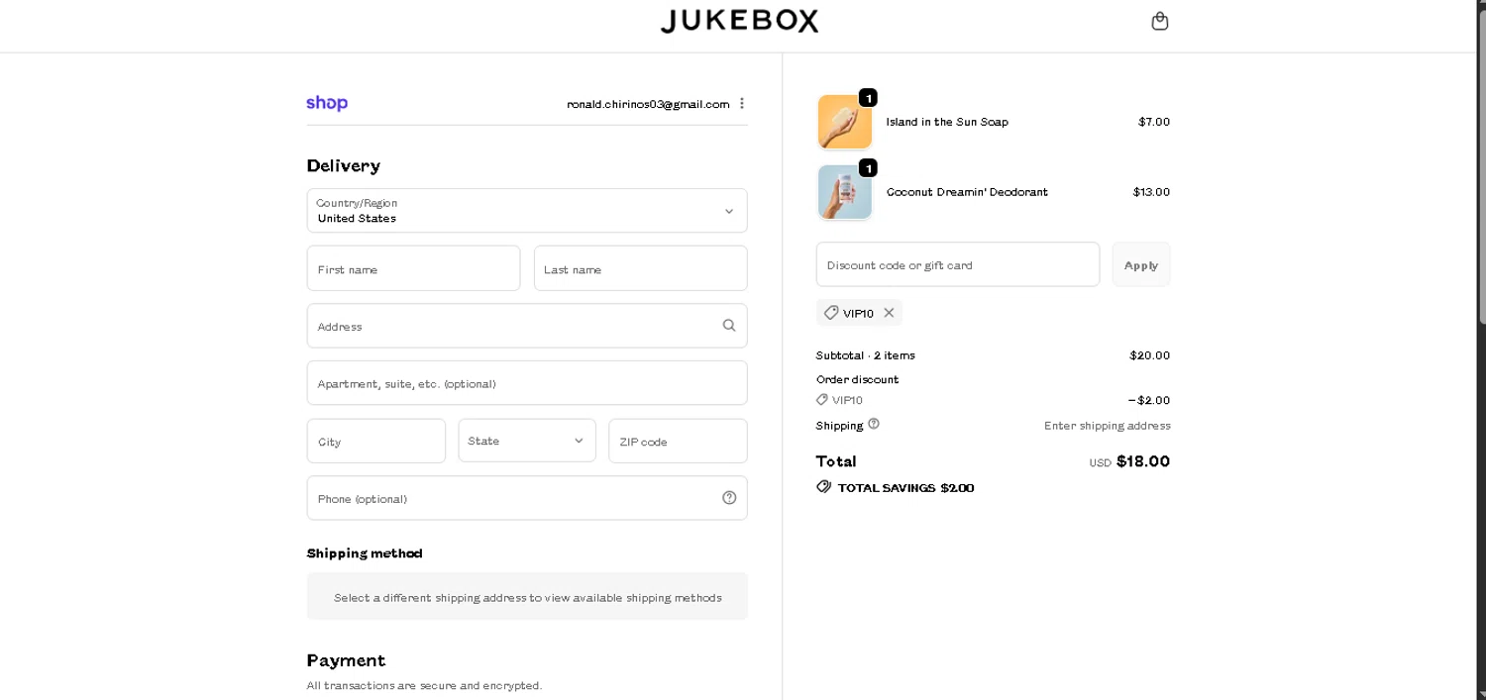The image size is (1486, 700).
Task: Open account options three-dot menu
Action: point(742,103)
